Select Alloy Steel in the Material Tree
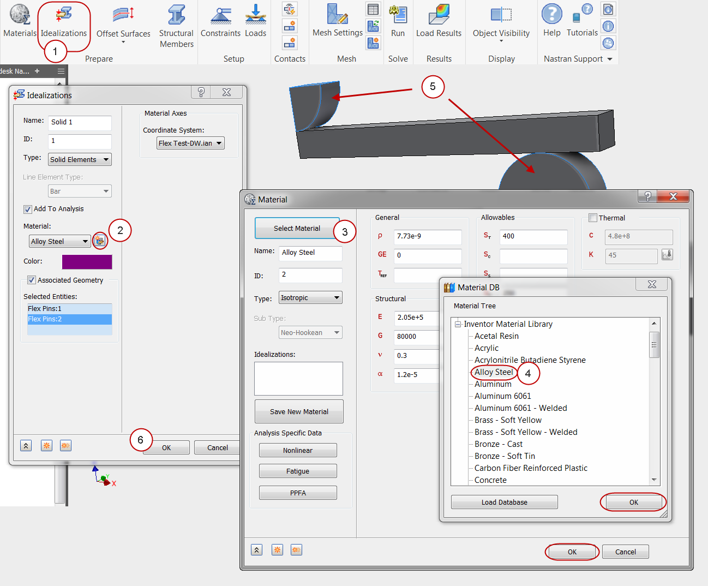 point(494,372)
